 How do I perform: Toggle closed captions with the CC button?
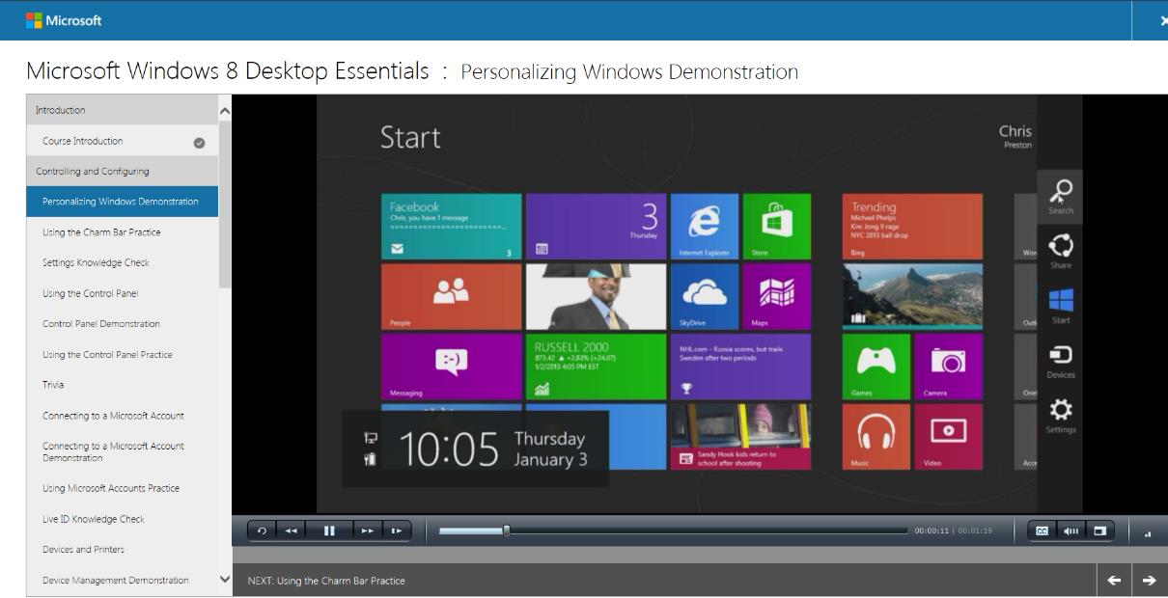coord(1043,530)
